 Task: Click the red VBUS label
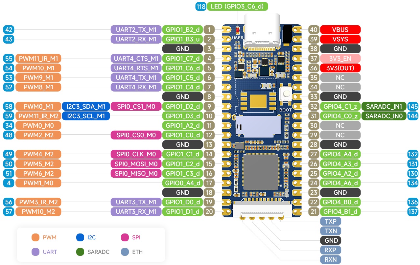(340, 30)
